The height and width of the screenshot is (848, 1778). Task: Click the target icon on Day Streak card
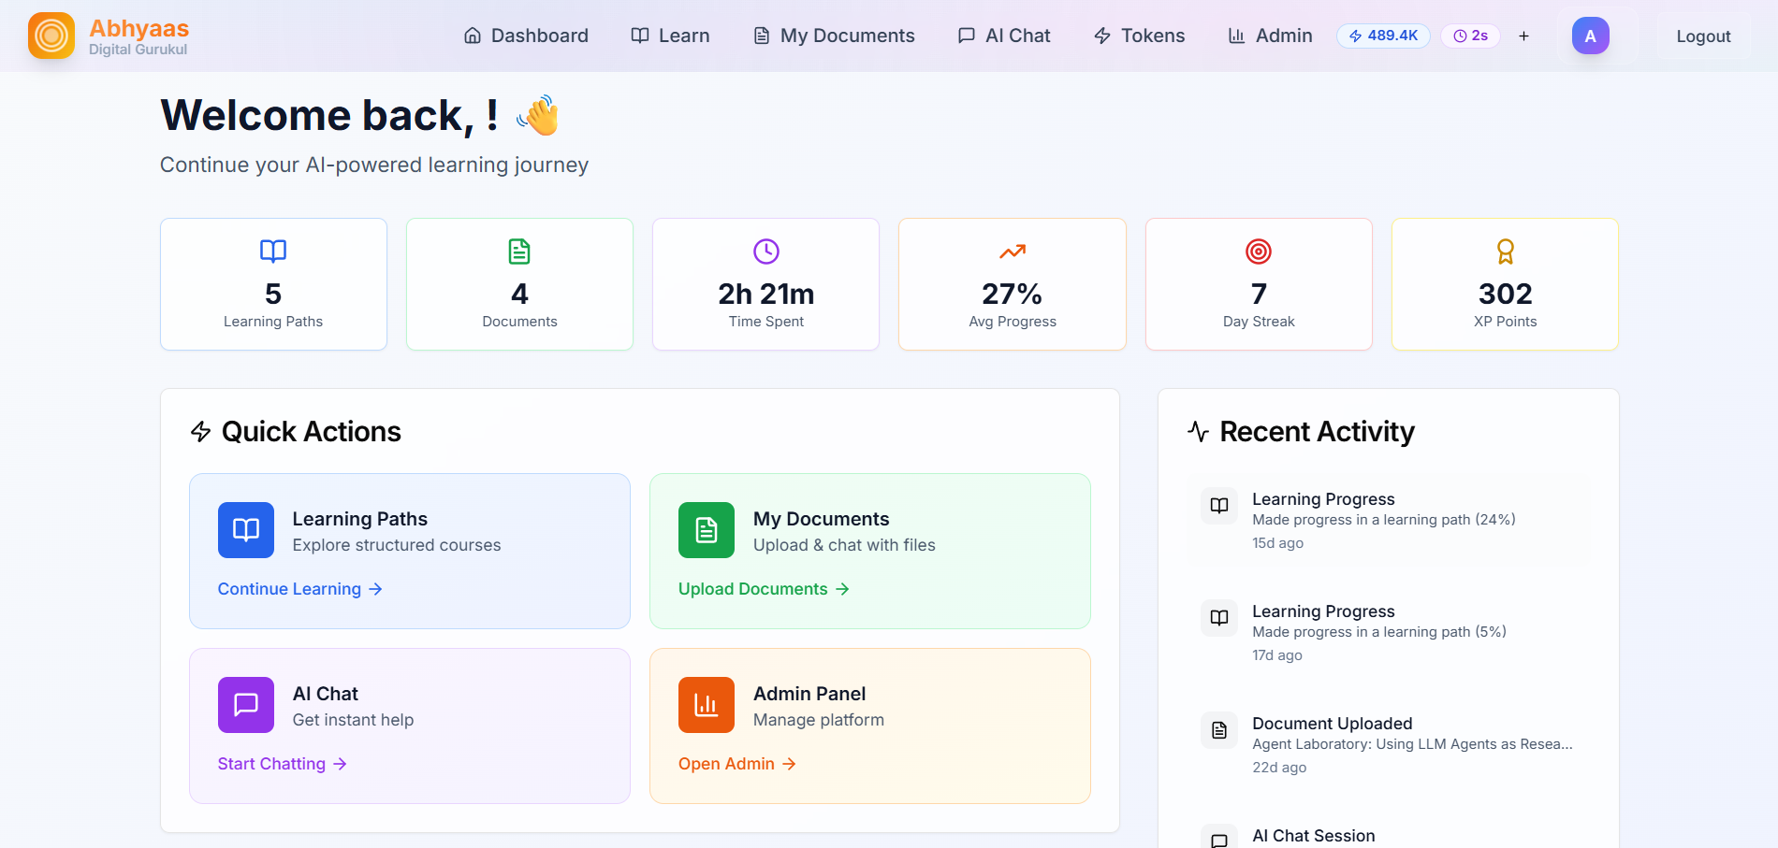[1259, 252]
